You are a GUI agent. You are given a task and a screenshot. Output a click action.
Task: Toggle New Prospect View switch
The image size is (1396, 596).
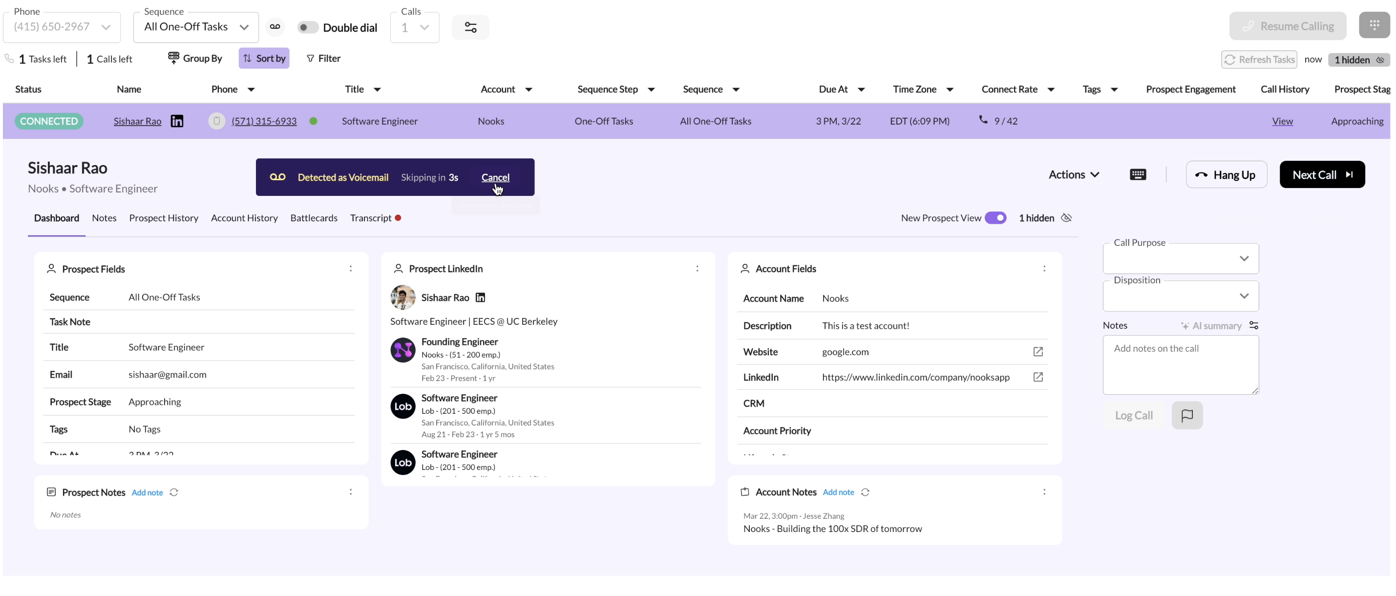point(995,218)
